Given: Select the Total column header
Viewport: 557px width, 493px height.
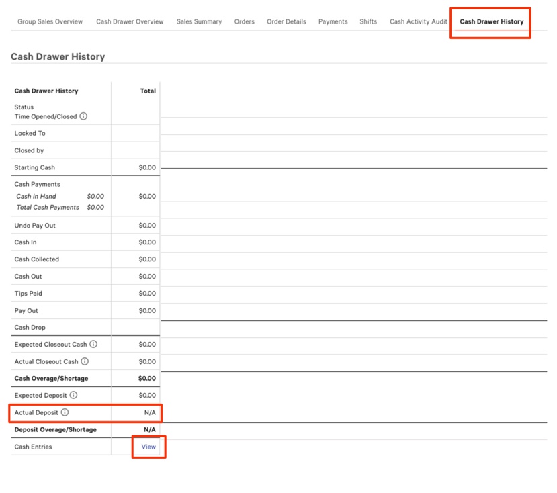Looking at the screenshot, I should pyautogui.click(x=148, y=91).
